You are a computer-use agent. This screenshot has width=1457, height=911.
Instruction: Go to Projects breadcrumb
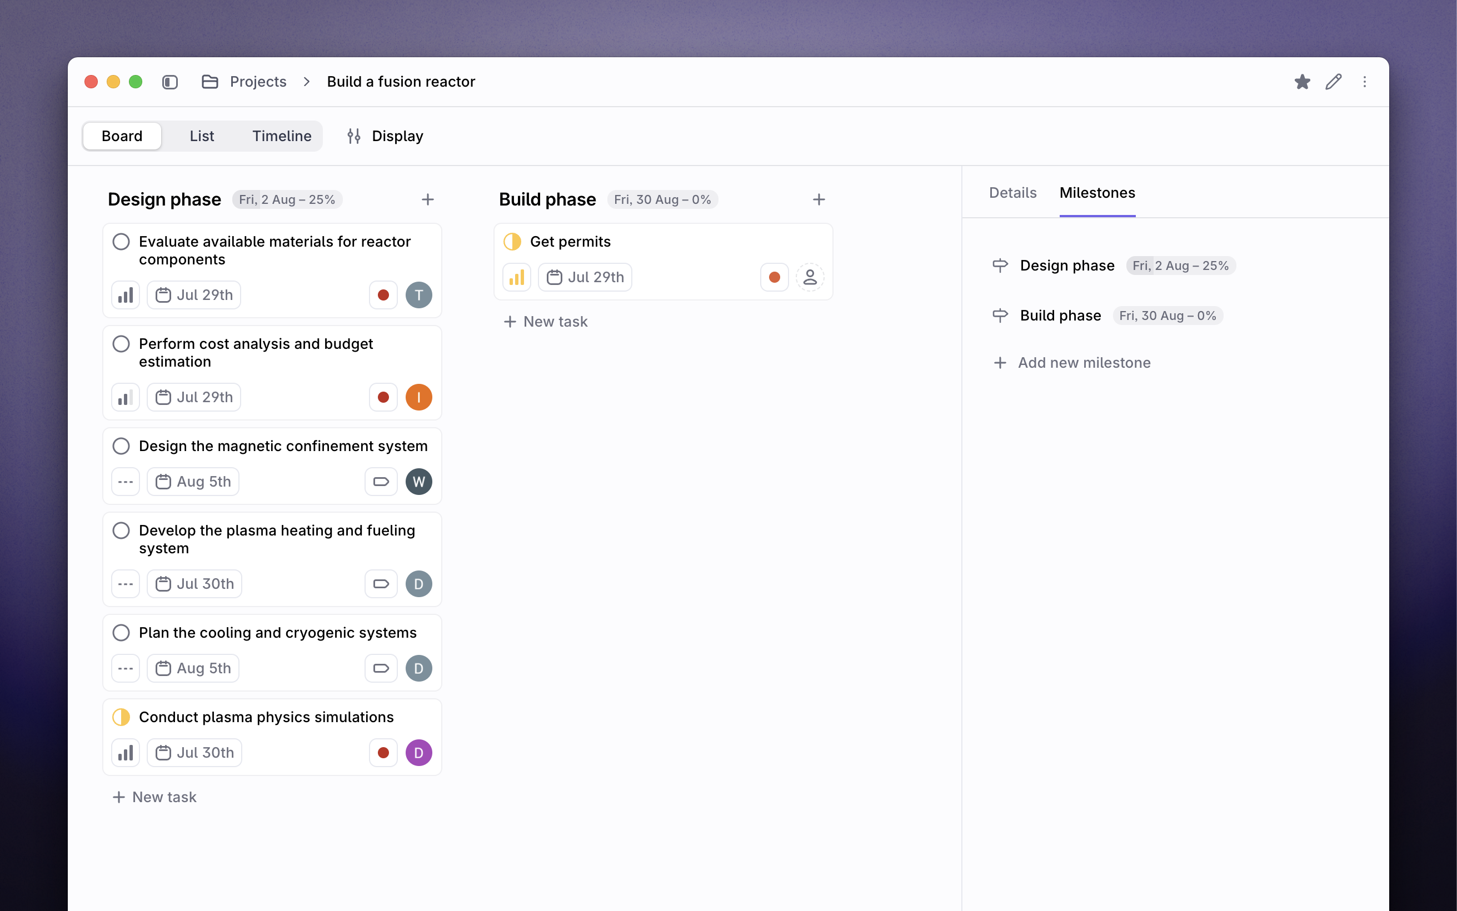258,82
